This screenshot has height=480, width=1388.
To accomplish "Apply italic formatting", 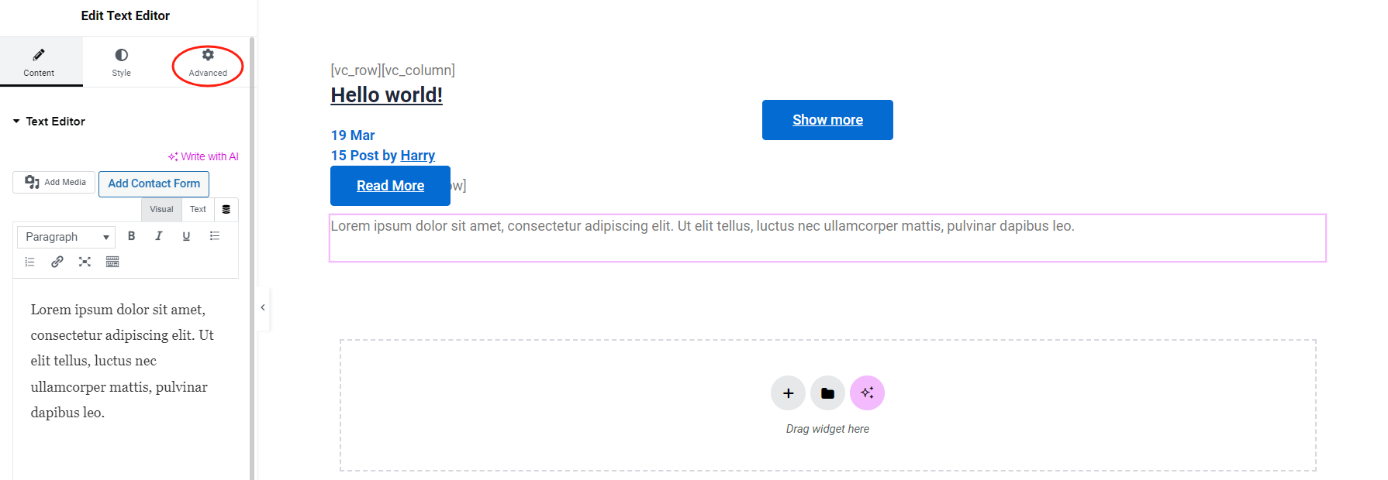I will click(x=158, y=235).
